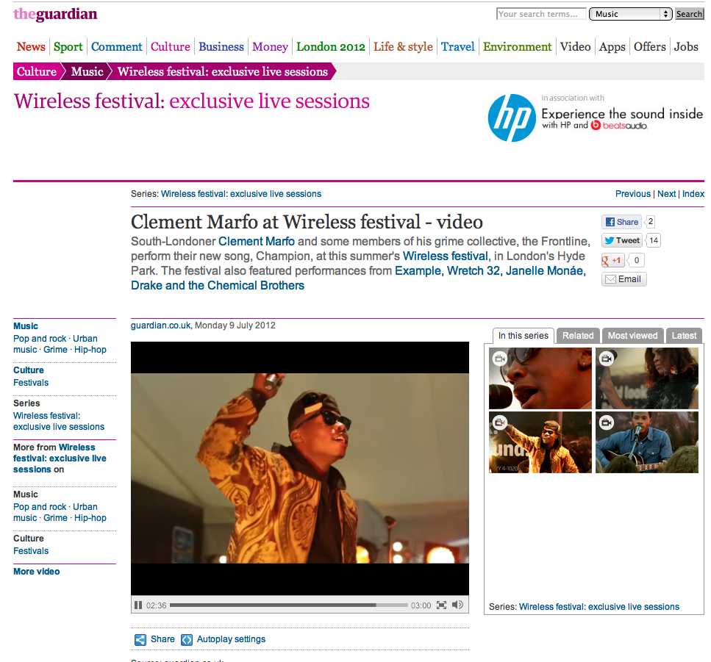
Task: Share the article on Facebook
Action: point(622,222)
